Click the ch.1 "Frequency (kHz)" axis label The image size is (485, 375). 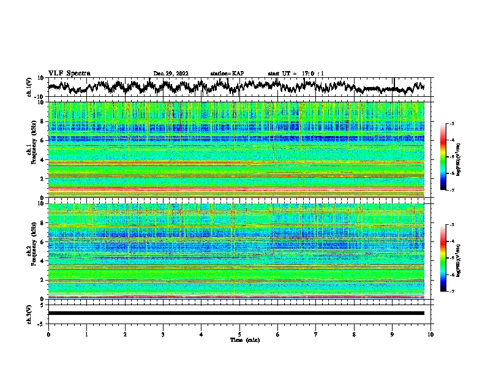[34, 143]
